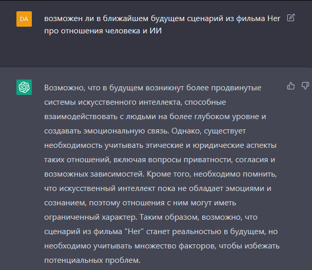Click the word Her in user prompt

(274, 18)
